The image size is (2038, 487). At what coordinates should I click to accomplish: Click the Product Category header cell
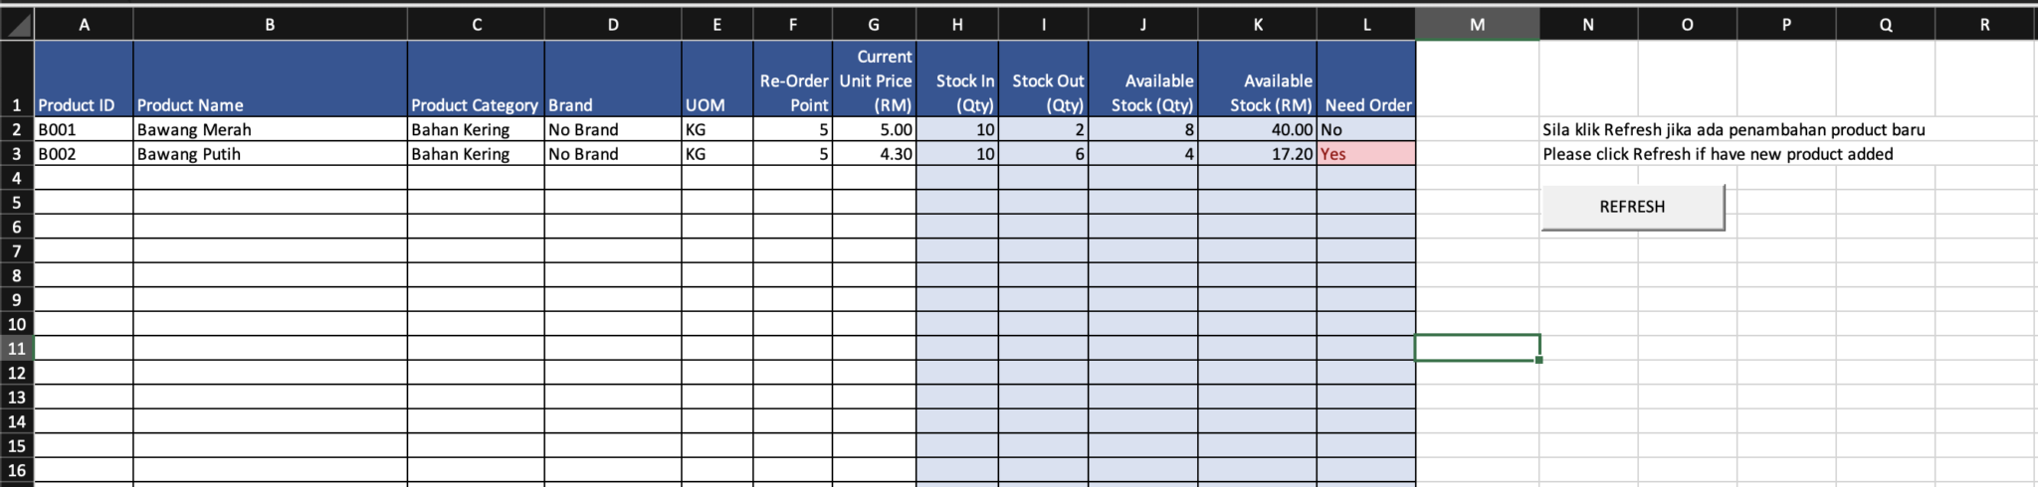pos(476,80)
